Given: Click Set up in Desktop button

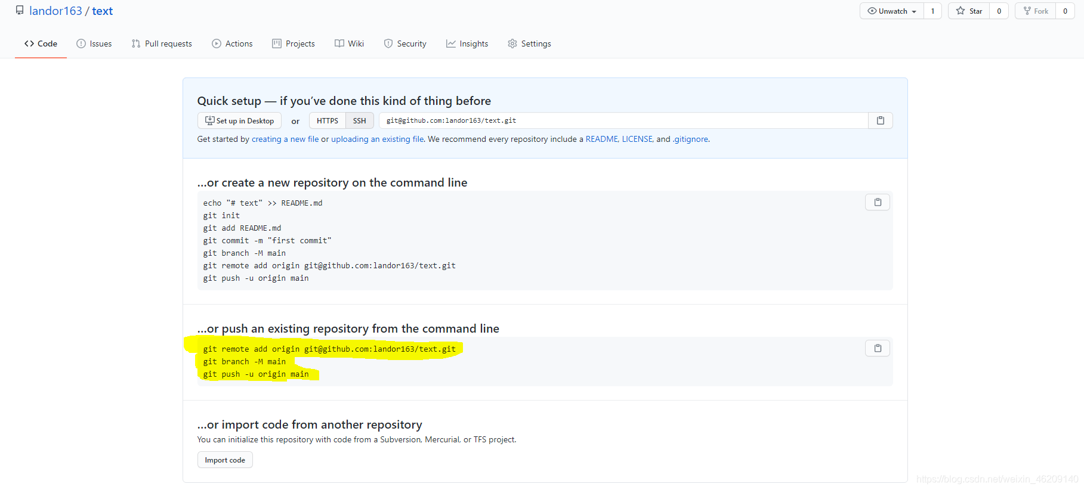Looking at the screenshot, I should click(239, 120).
